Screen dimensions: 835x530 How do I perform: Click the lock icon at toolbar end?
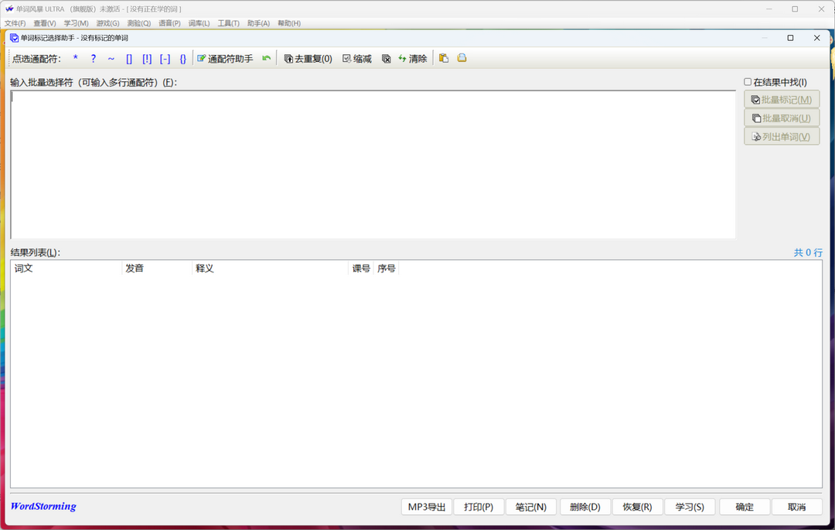(x=462, y=58)
